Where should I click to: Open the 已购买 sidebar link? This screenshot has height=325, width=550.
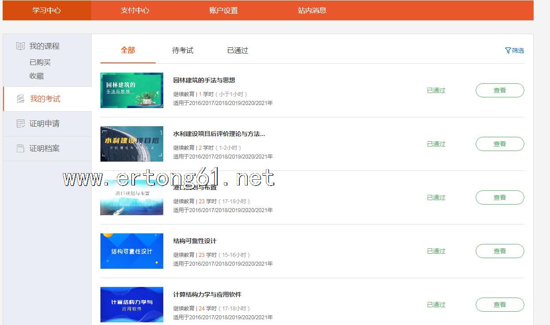(x=40, y=62)
